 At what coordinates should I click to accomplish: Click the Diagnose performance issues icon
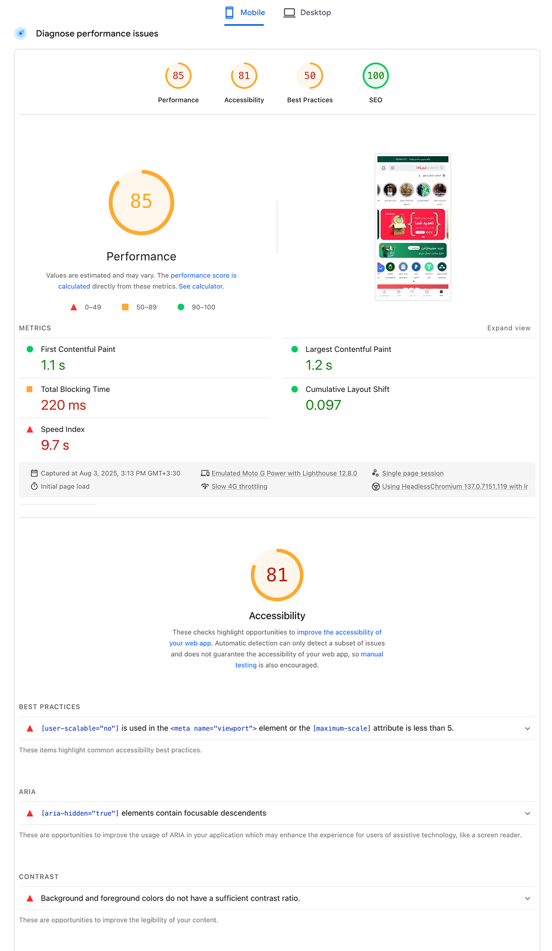click(21, 33)
